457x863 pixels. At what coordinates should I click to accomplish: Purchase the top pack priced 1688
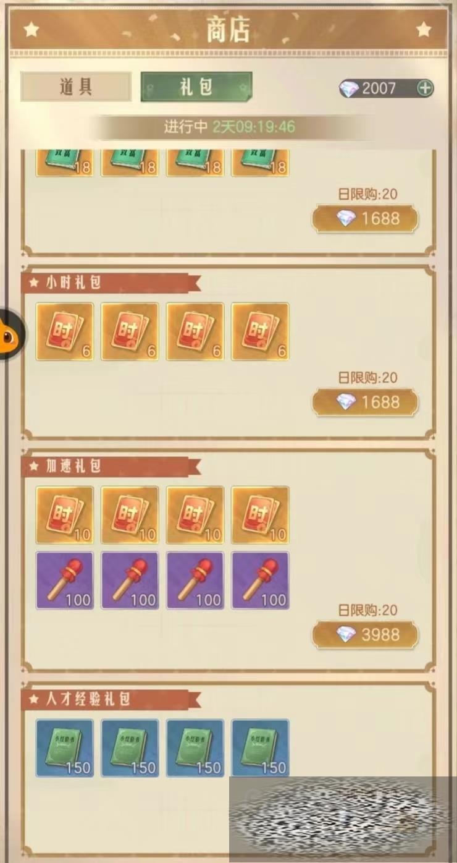[x=365, y=219]
